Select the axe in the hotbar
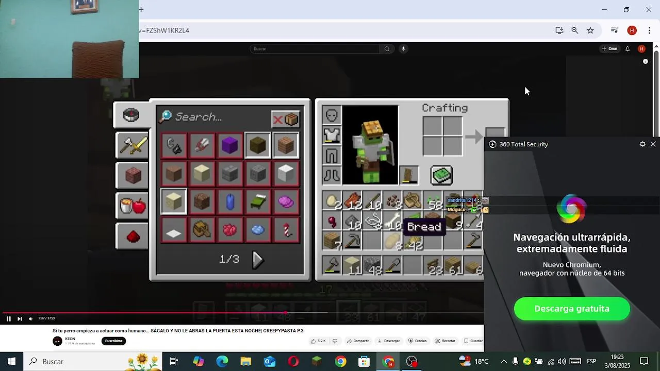Image resolution: width=660 pixels, height=371 pixels. point(332,265)
